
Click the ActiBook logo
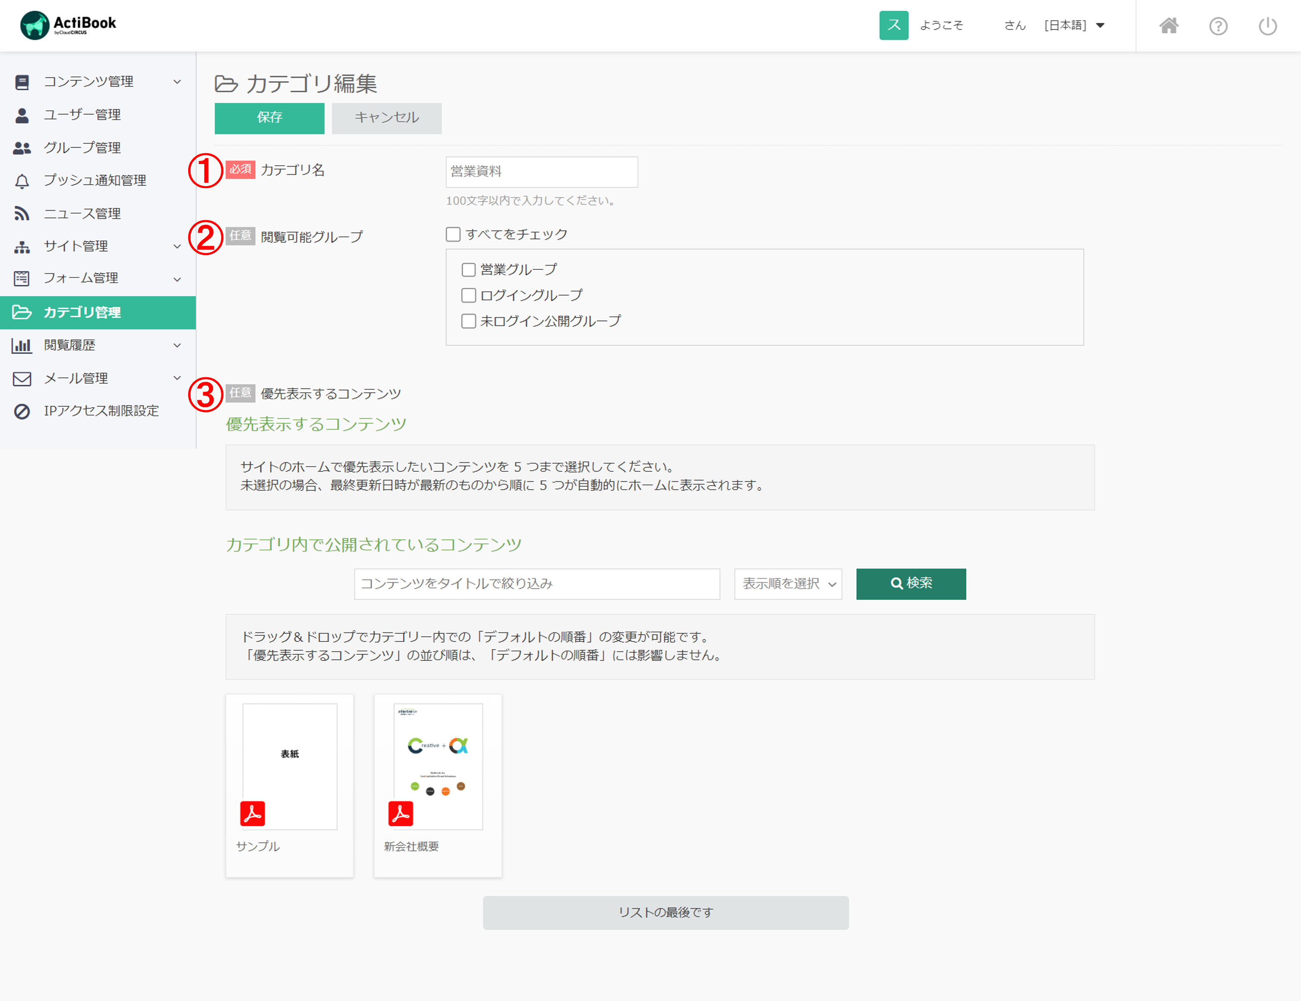pyautogui.click(x=68, y=25)
